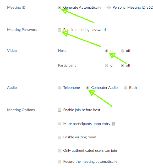Image resolution: width=153 pixels, height=168 pixels.
Task: Check Only authenticated users can join
Action: [59, 151]
